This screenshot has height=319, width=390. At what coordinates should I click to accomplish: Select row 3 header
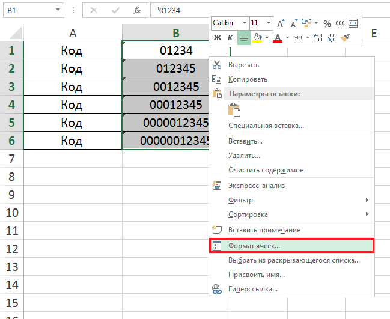pos(11,87)
